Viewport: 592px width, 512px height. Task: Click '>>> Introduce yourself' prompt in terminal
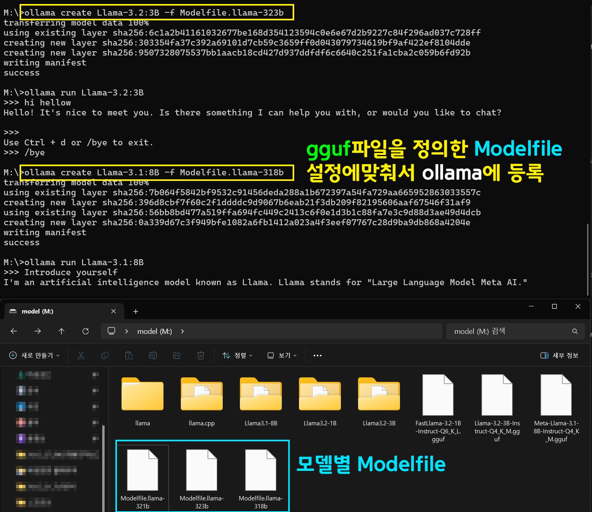pos(61,272)
